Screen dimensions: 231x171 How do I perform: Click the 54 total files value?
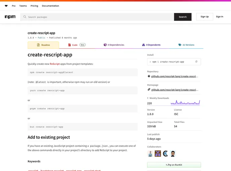click(176, 126)
